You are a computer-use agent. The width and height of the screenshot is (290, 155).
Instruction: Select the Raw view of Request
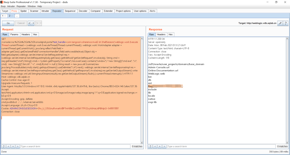(5, 35)
